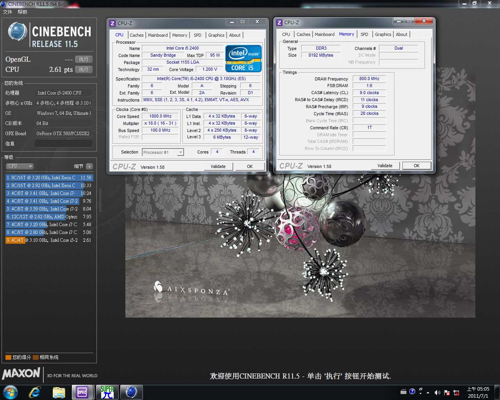Switch to the Mainboard tab in left CPU-Z

(158, 35)
